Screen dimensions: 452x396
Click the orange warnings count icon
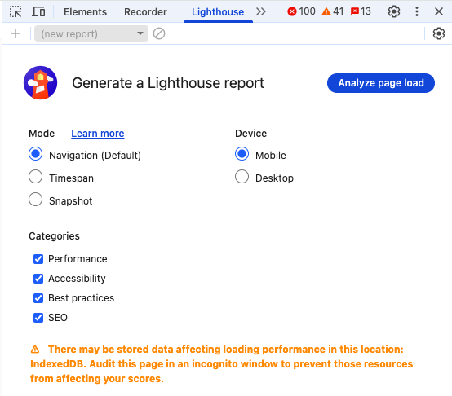326,11
